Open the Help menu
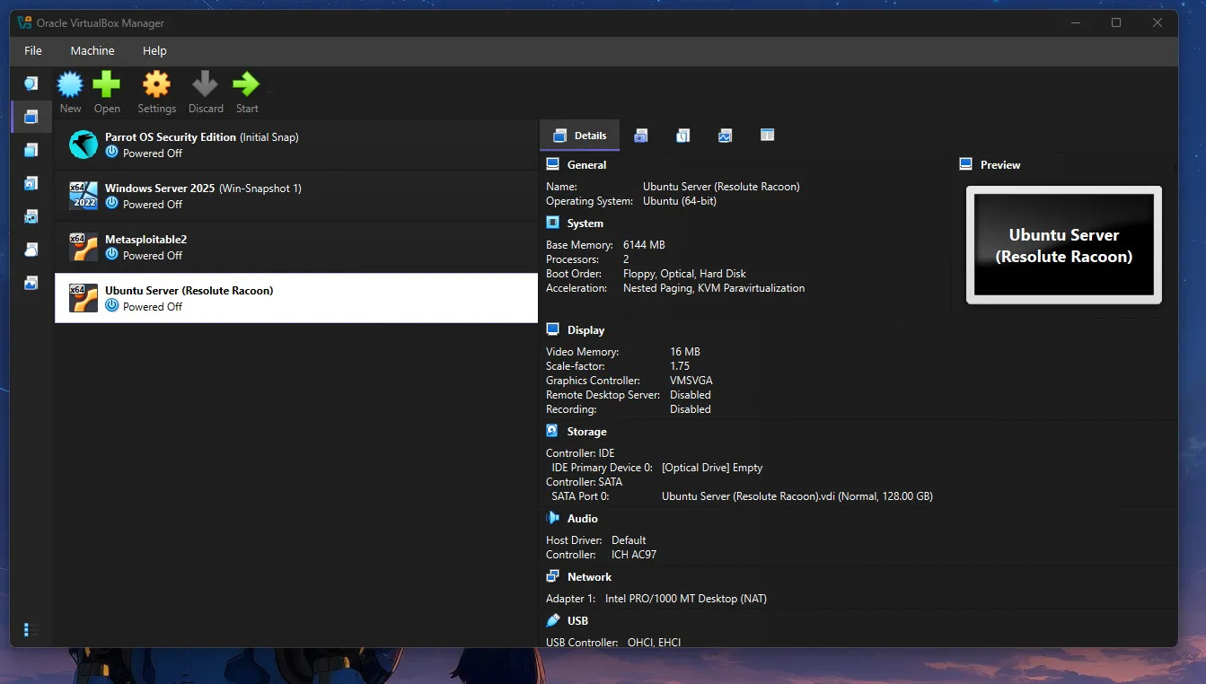 (154, 50)
